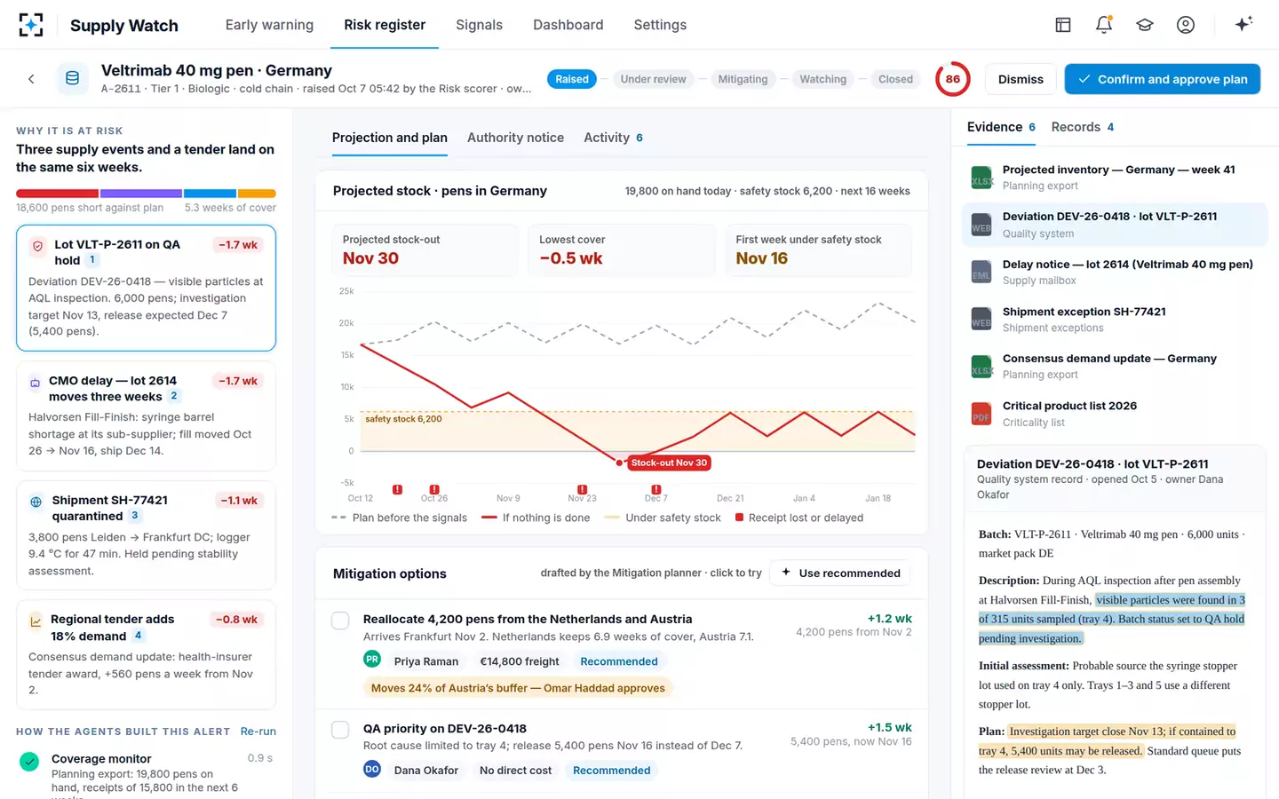Open the Deviation DEV-26-0418 evidence row

(1115, 225)
